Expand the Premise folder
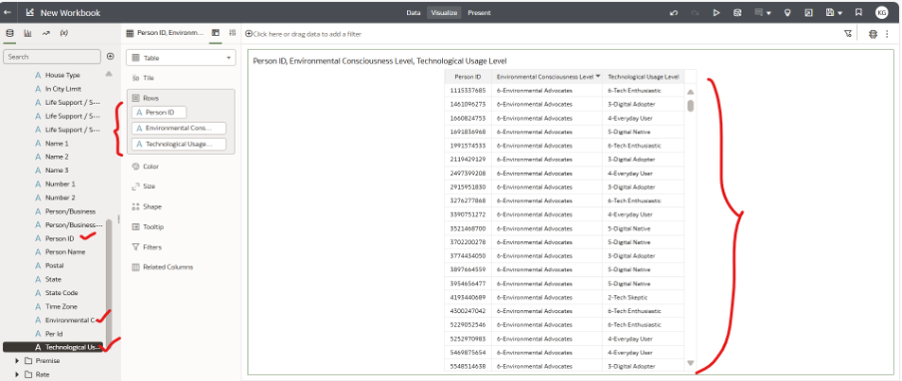 click(17, 361)
